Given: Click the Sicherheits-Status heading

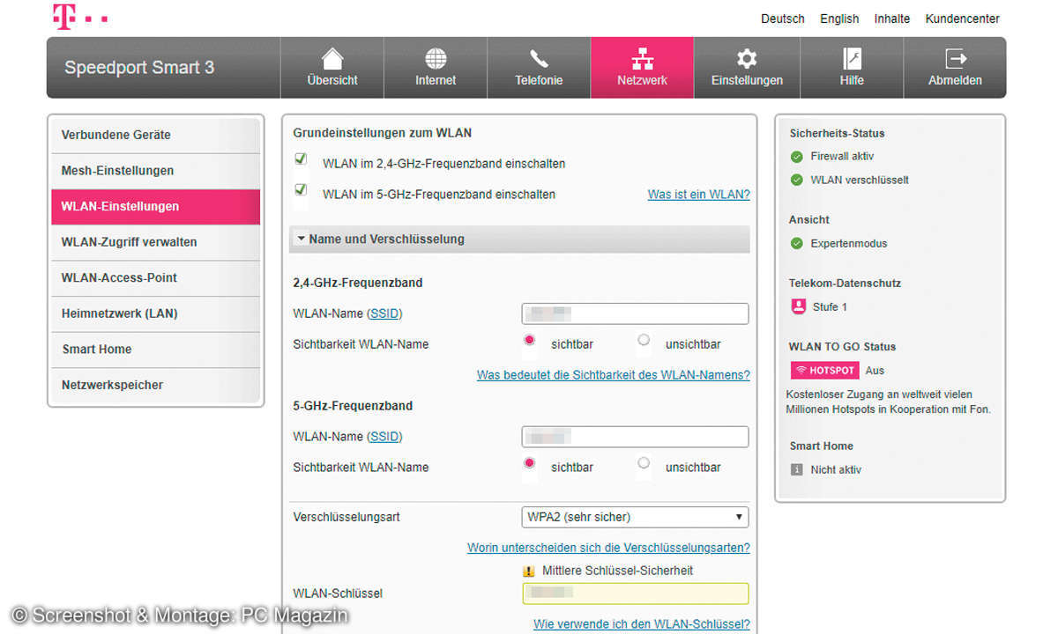Looking at the screenshot, I should click(x=837, y=134).
